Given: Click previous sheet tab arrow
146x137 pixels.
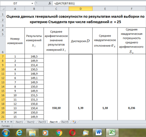Looking at the screenshot, I should pos(5,122).
